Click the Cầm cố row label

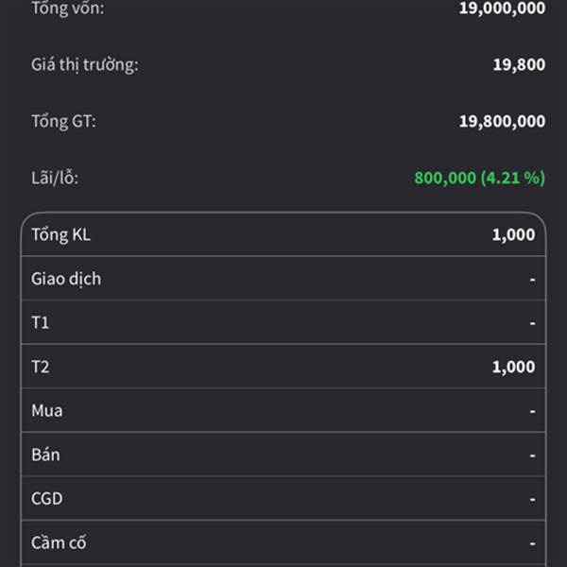[57, 542]
